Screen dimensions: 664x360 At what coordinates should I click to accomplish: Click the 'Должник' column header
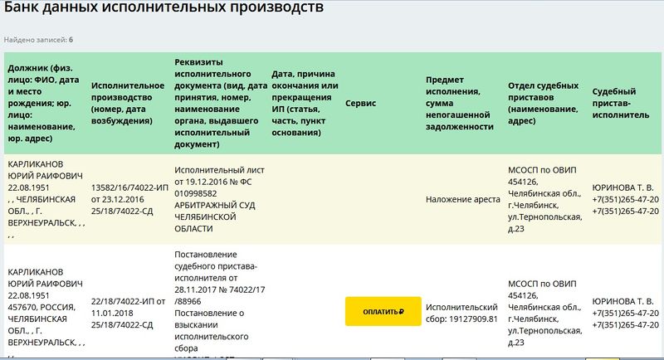[x=45, y=103]
